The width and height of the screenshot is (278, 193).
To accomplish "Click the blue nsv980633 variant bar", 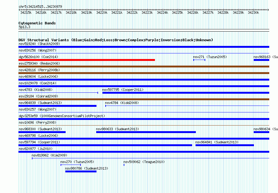I will point(146,132).
